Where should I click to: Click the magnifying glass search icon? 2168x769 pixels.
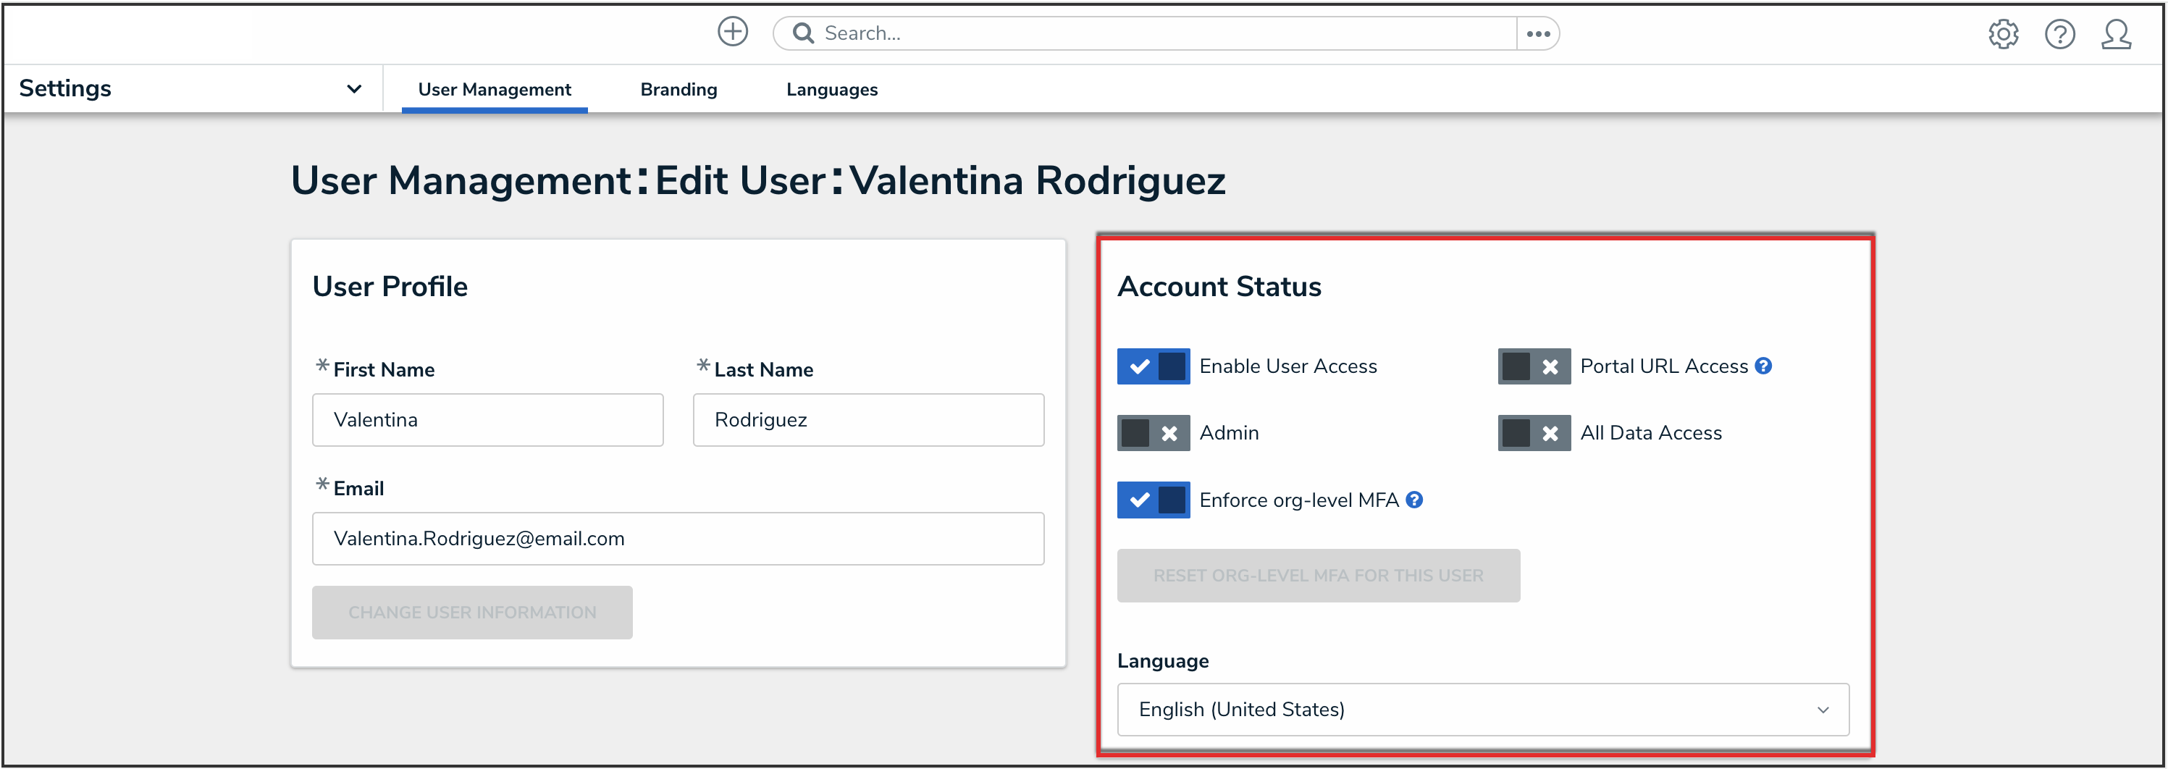click(x=804, y=33)
